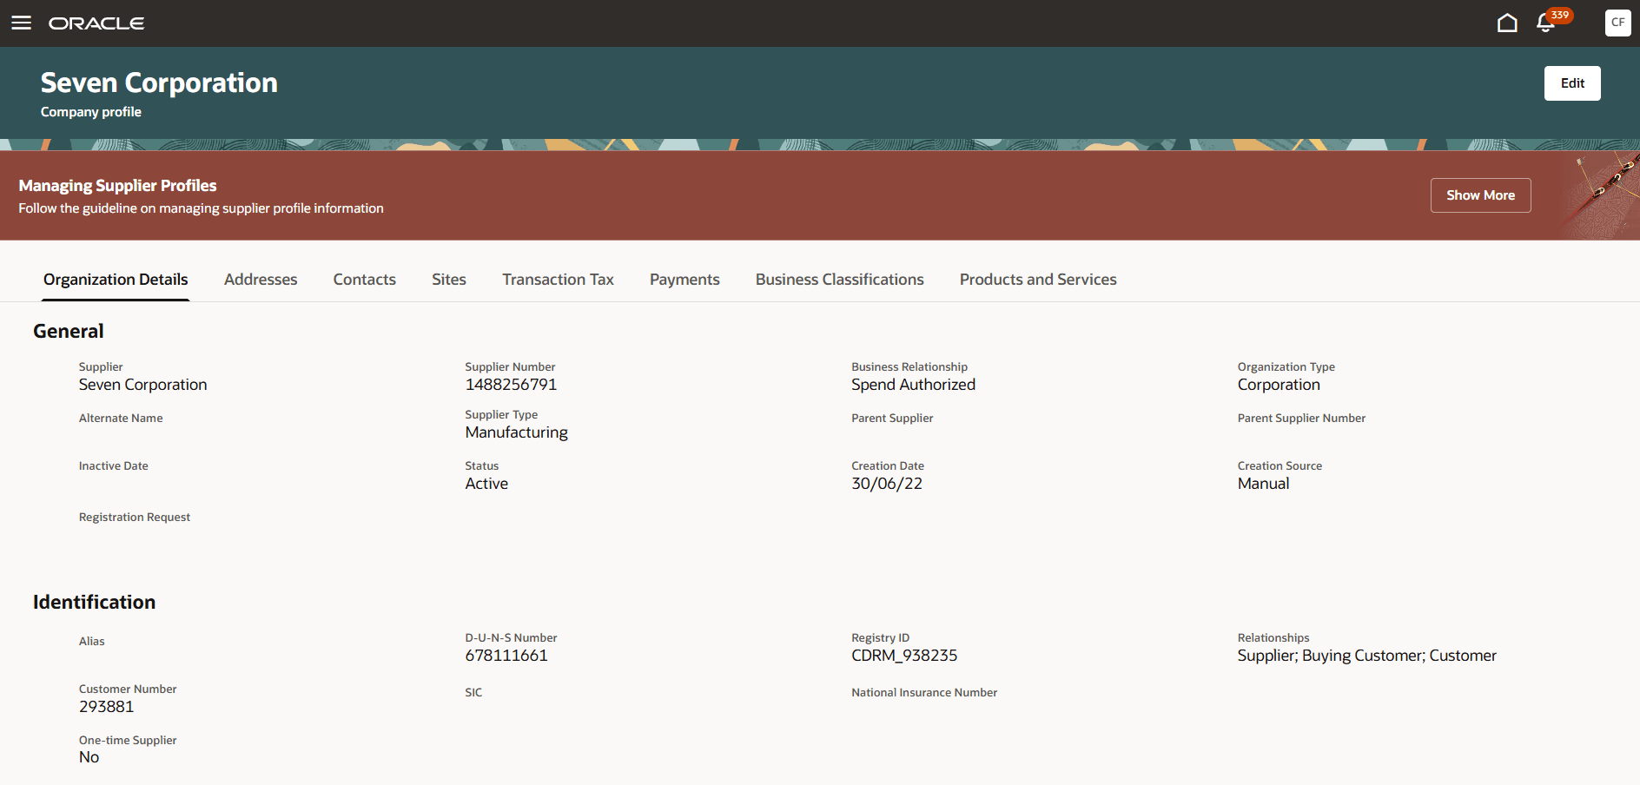Select the Registry ID CDRM_938235
This screenshot has width=1640, height=785.
click(904, 656)
